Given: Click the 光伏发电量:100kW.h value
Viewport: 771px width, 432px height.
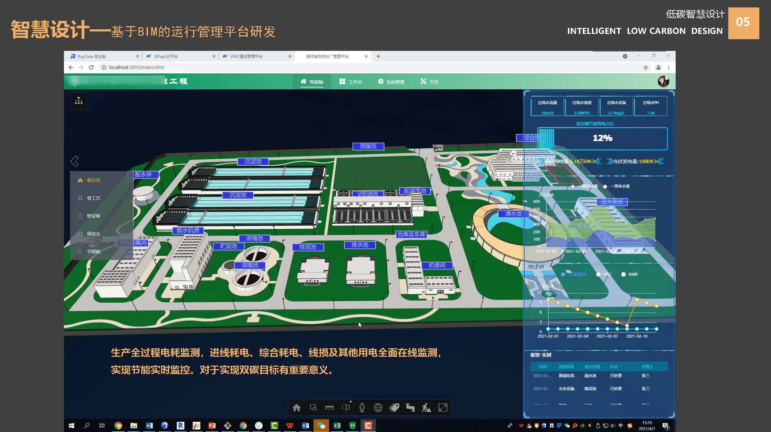Looking at the screenshot, I should (x=635, y=161).
